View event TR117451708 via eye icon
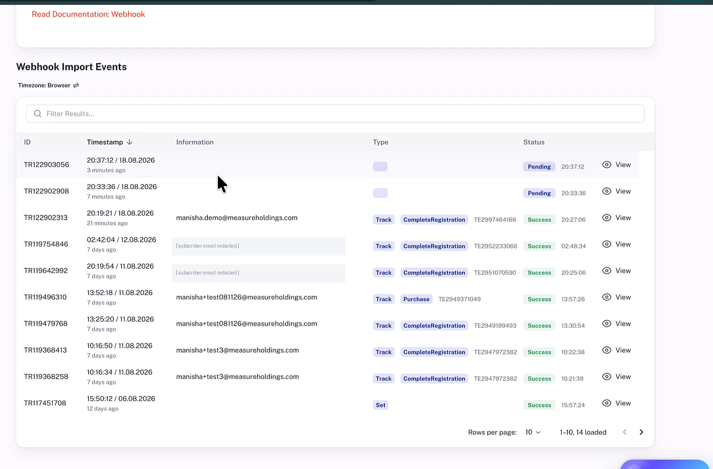Image resolution: width=713 pixels, height=469 pixels. pos(607,403)
